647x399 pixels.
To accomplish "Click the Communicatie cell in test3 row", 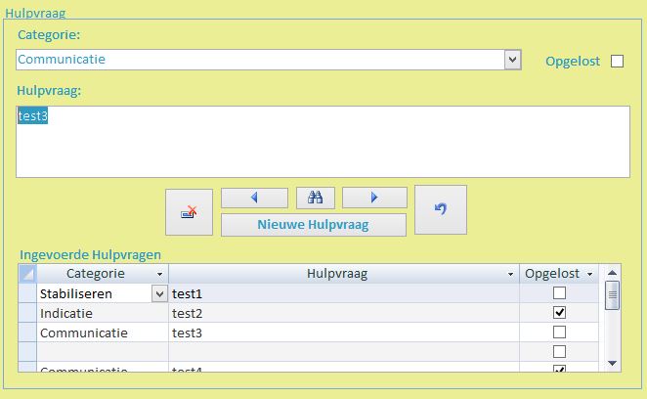I will coord(103,332).
